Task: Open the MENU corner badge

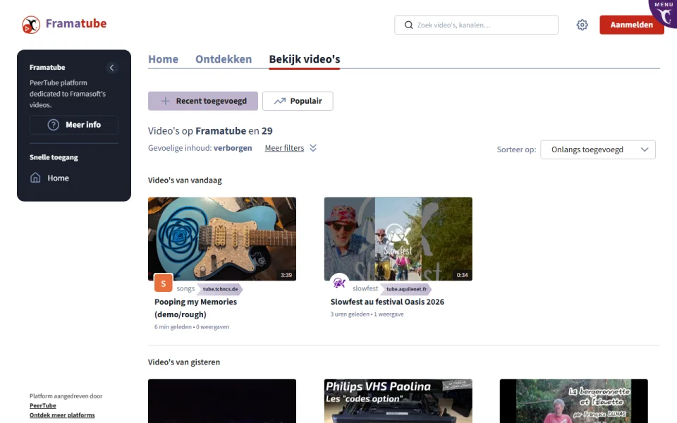Action: 664,12
